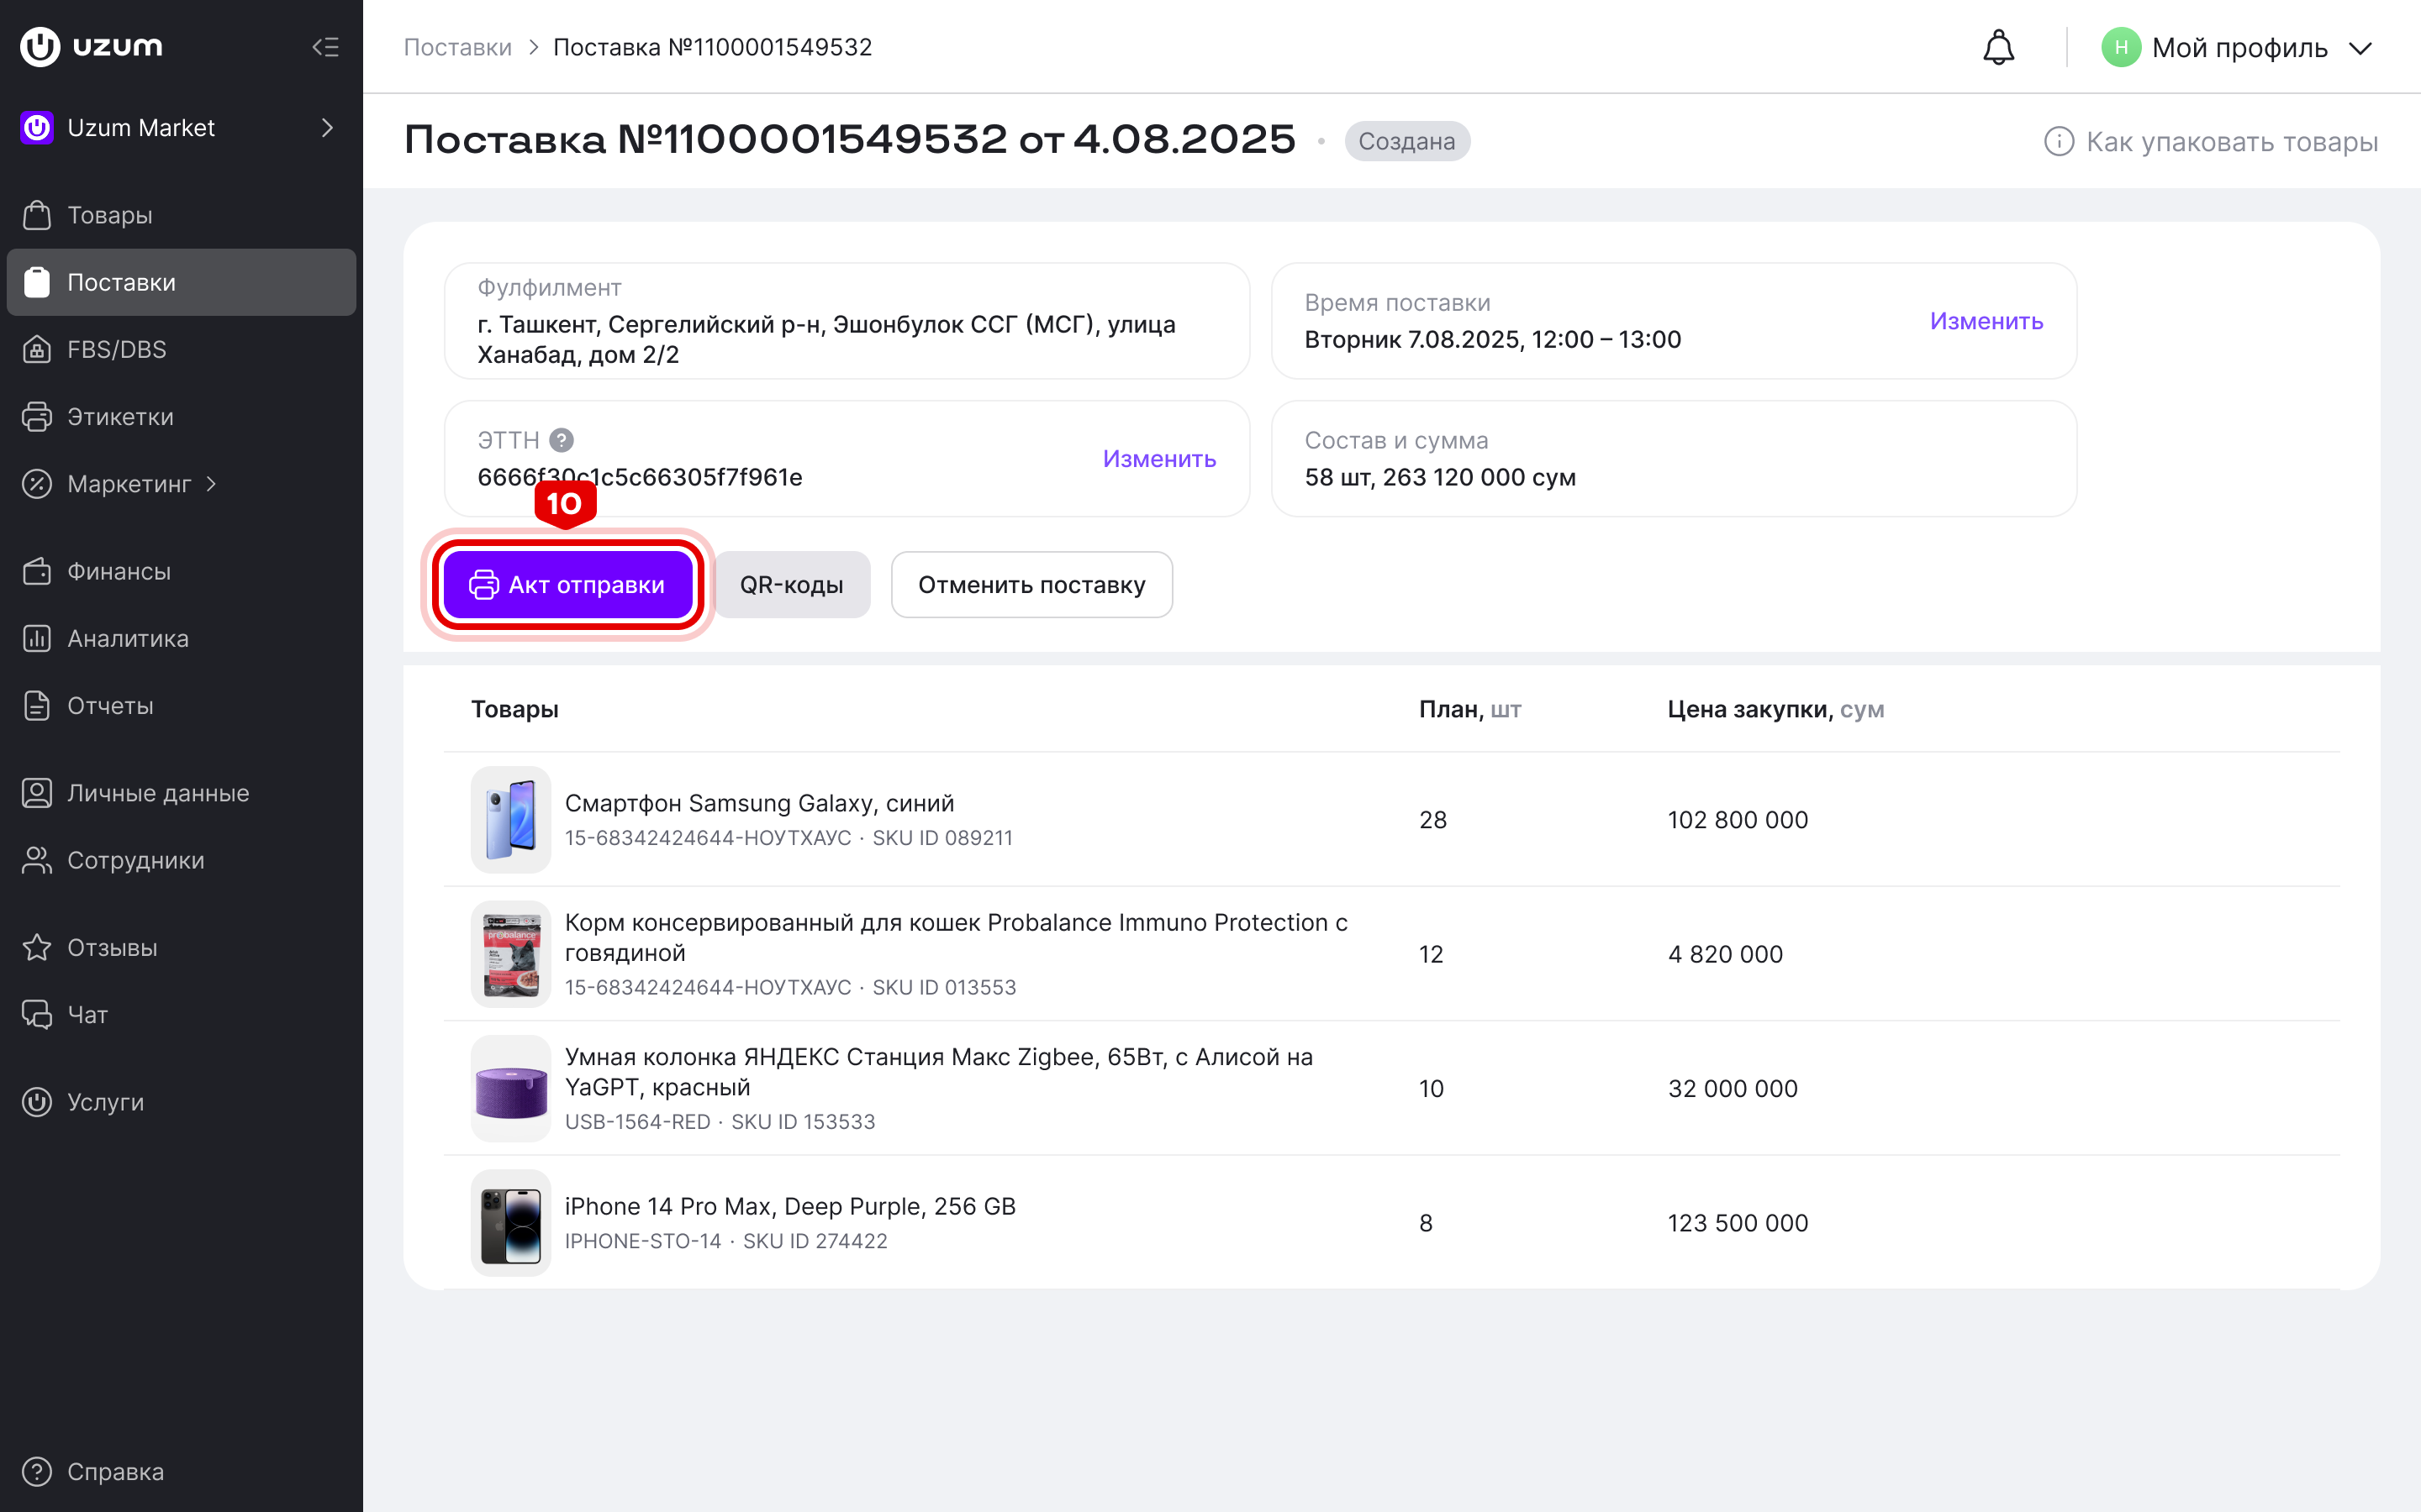Expand the Uzum Market switcher chevron
Screen dimensions: 2421x1512
[x=327, y=128]
